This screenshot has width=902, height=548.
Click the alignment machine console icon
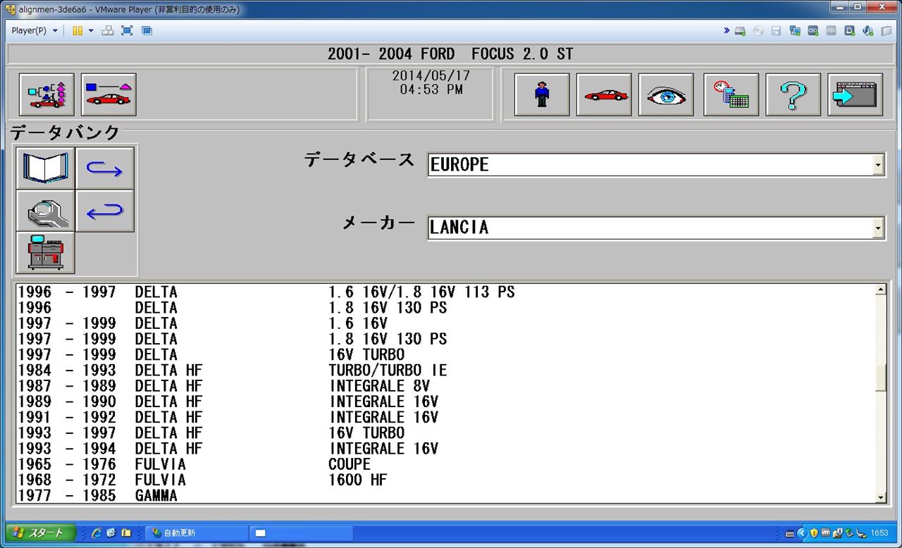tap(46, 253)
